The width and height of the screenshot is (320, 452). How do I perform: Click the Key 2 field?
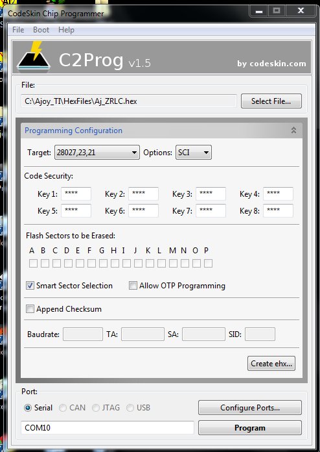click(143, 194)
